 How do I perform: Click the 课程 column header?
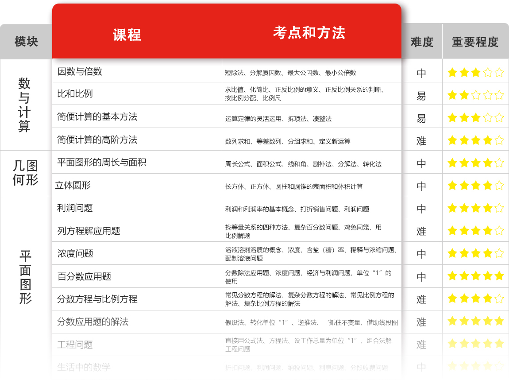point(127,35)
